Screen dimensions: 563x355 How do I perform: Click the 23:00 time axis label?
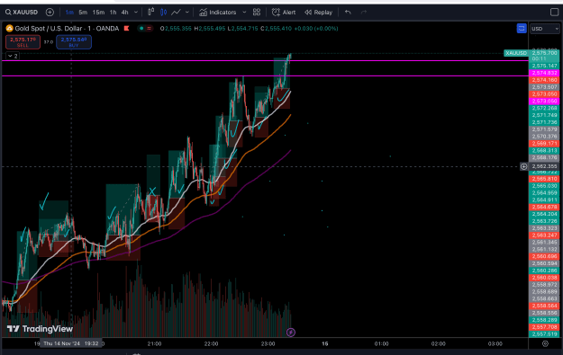268,343
